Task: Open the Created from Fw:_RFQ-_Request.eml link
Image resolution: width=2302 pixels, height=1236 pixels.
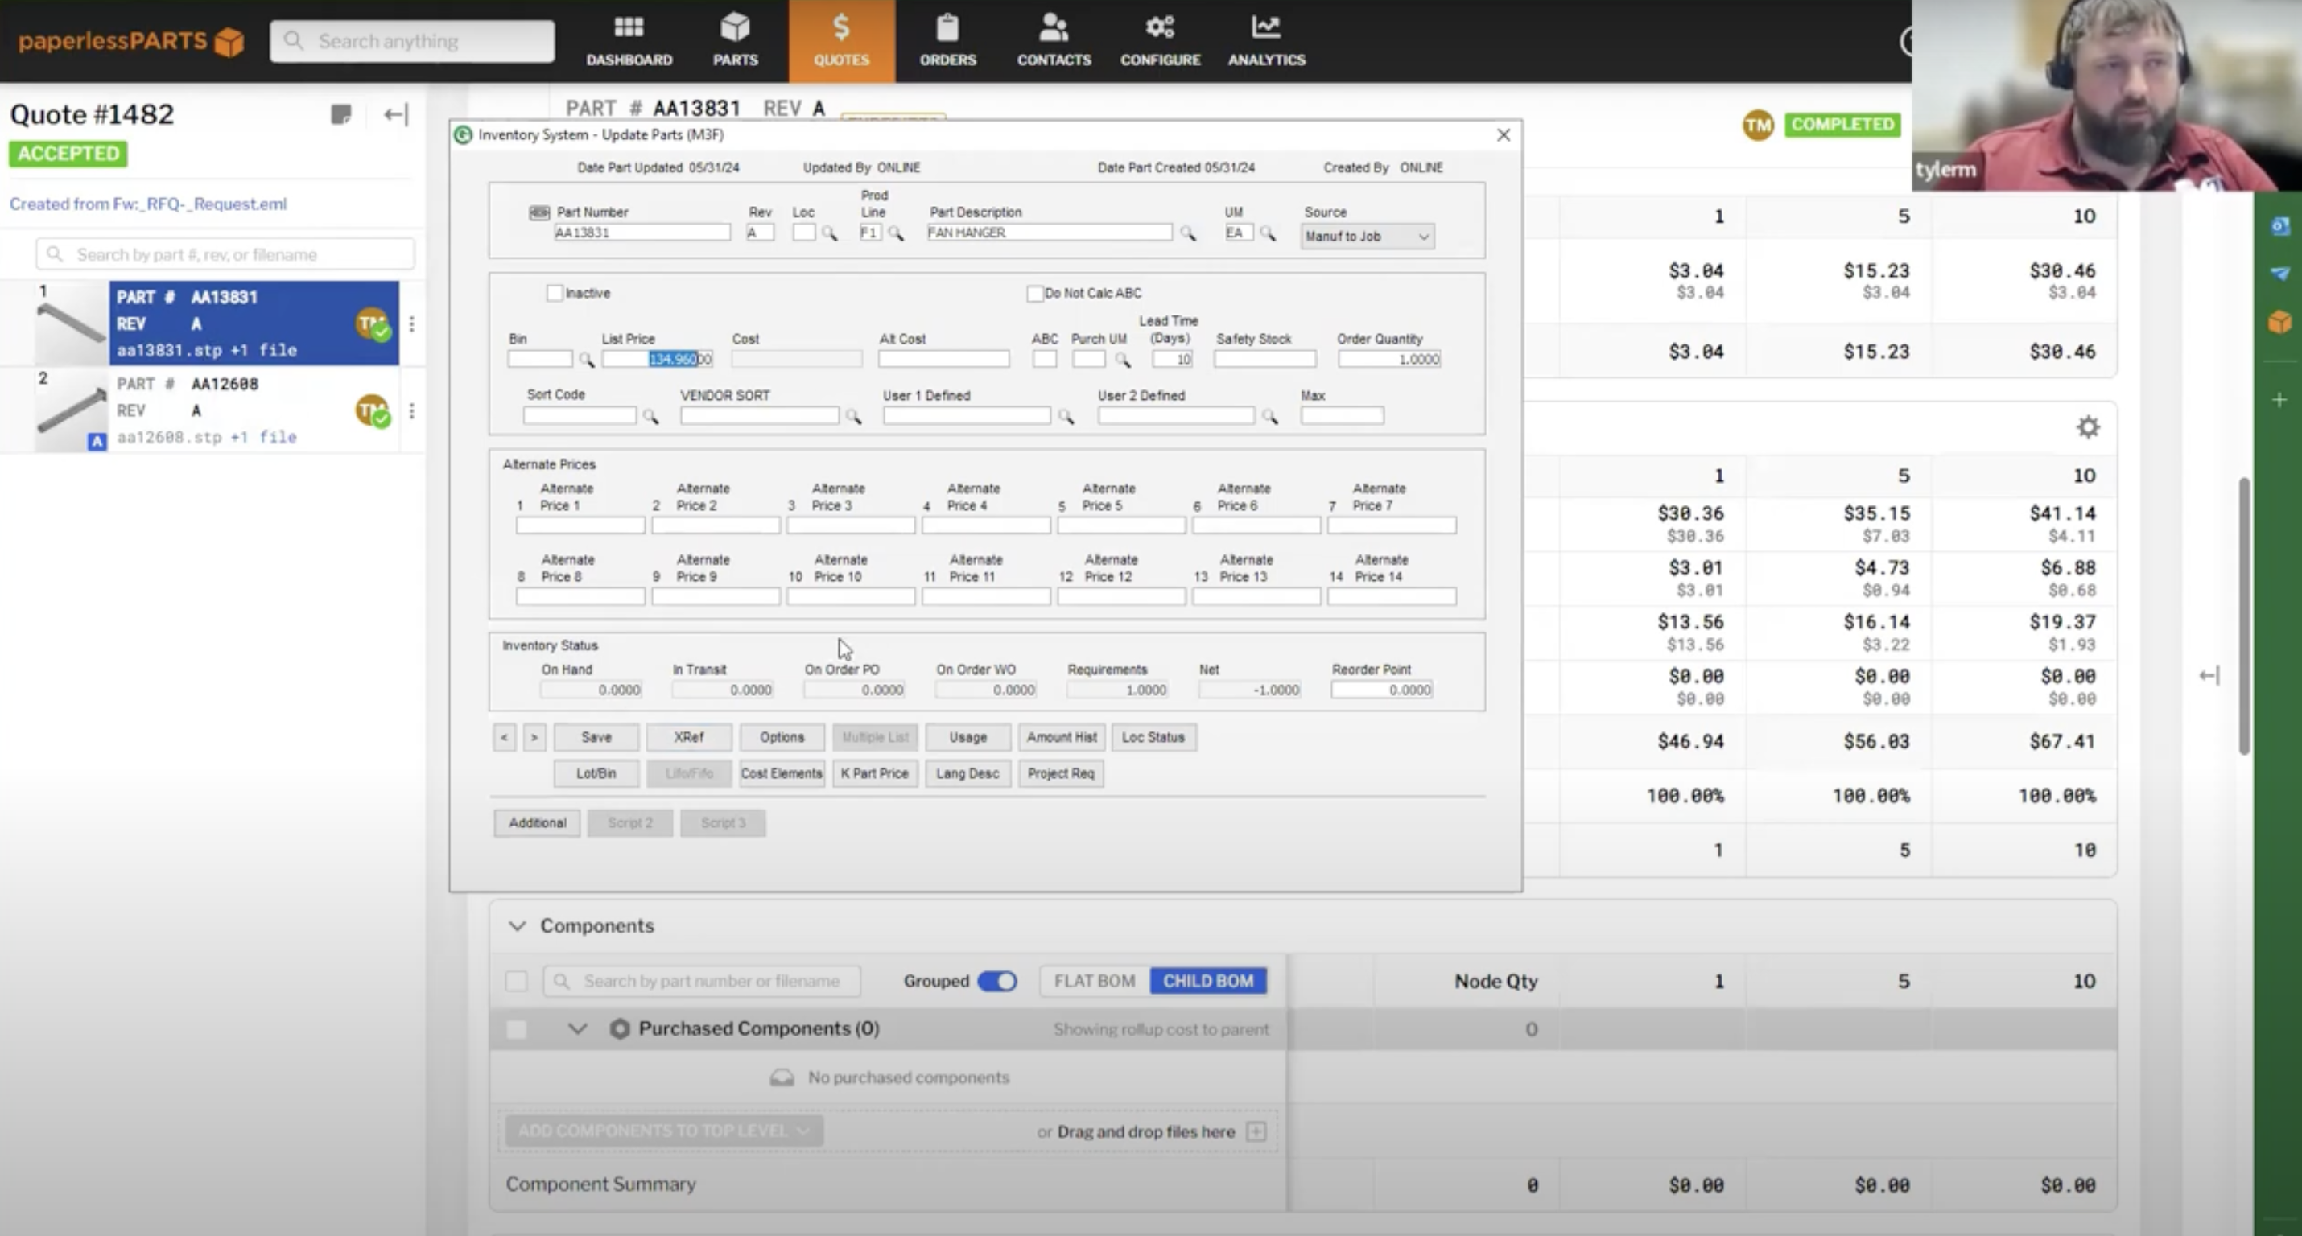Action: coord(148,204)
